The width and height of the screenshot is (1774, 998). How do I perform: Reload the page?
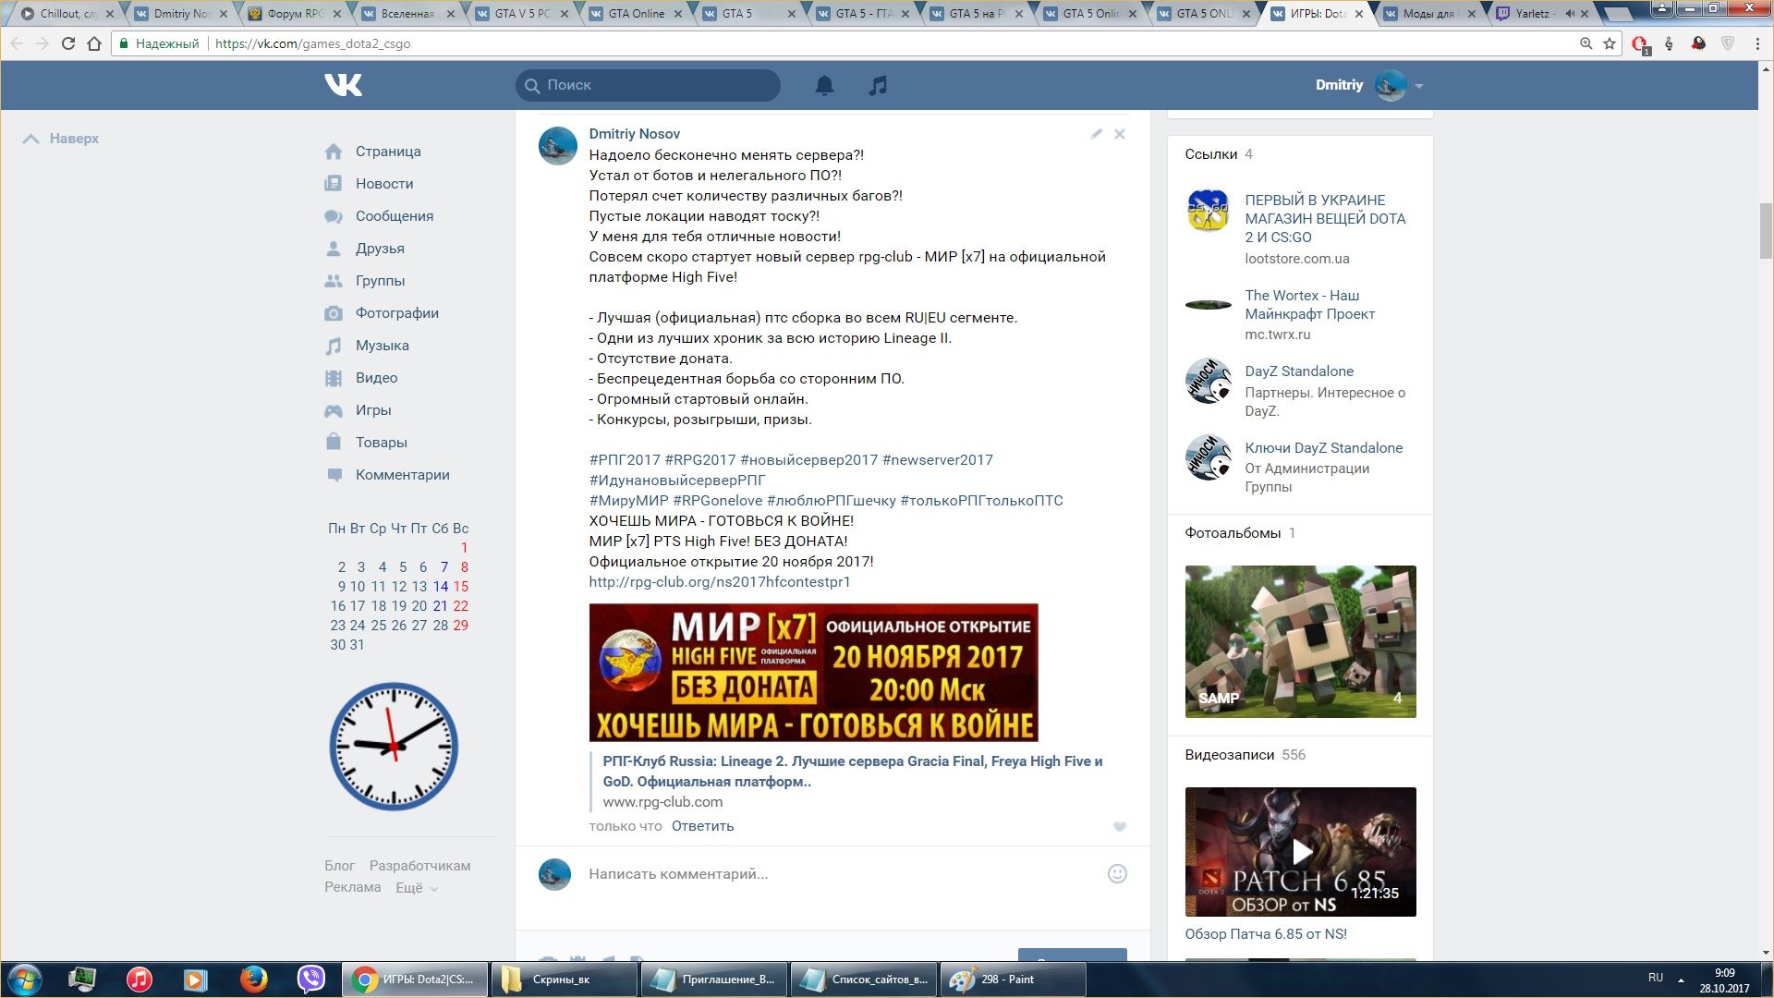[67, 43]
